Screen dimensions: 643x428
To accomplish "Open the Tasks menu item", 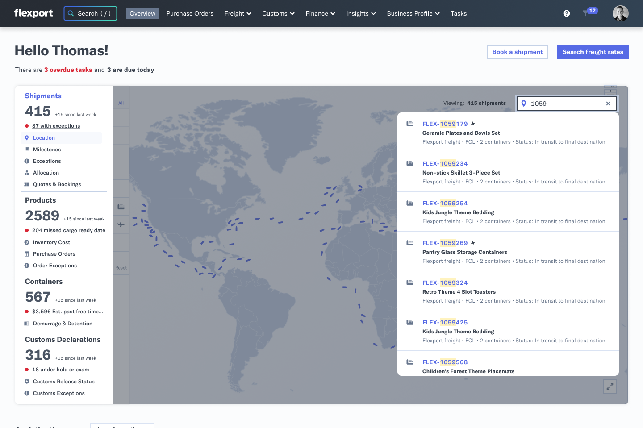I will tap(459, 13).
